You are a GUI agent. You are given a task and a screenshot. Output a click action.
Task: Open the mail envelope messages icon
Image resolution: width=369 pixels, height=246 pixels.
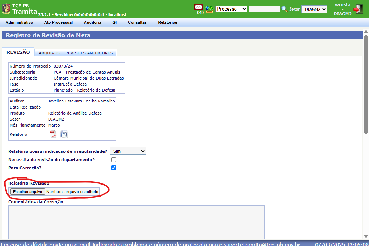coord(199,7)
